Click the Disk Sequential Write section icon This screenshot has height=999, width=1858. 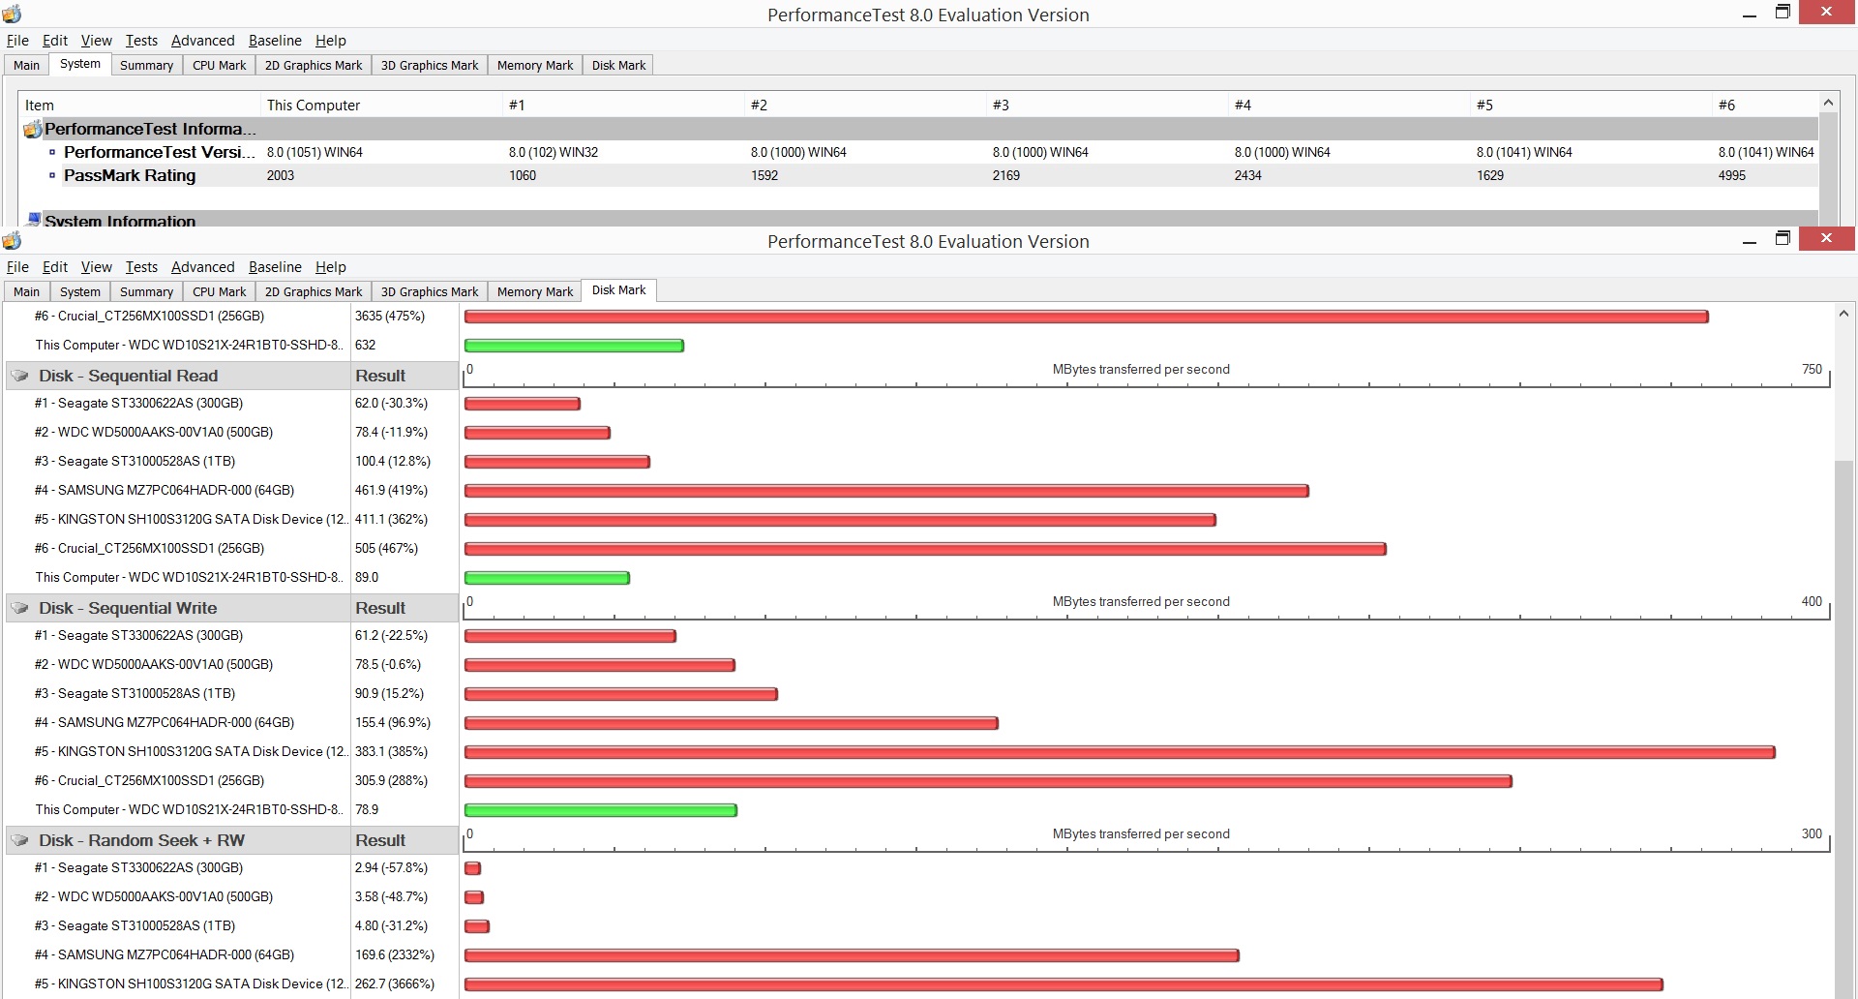coord(19,608)
